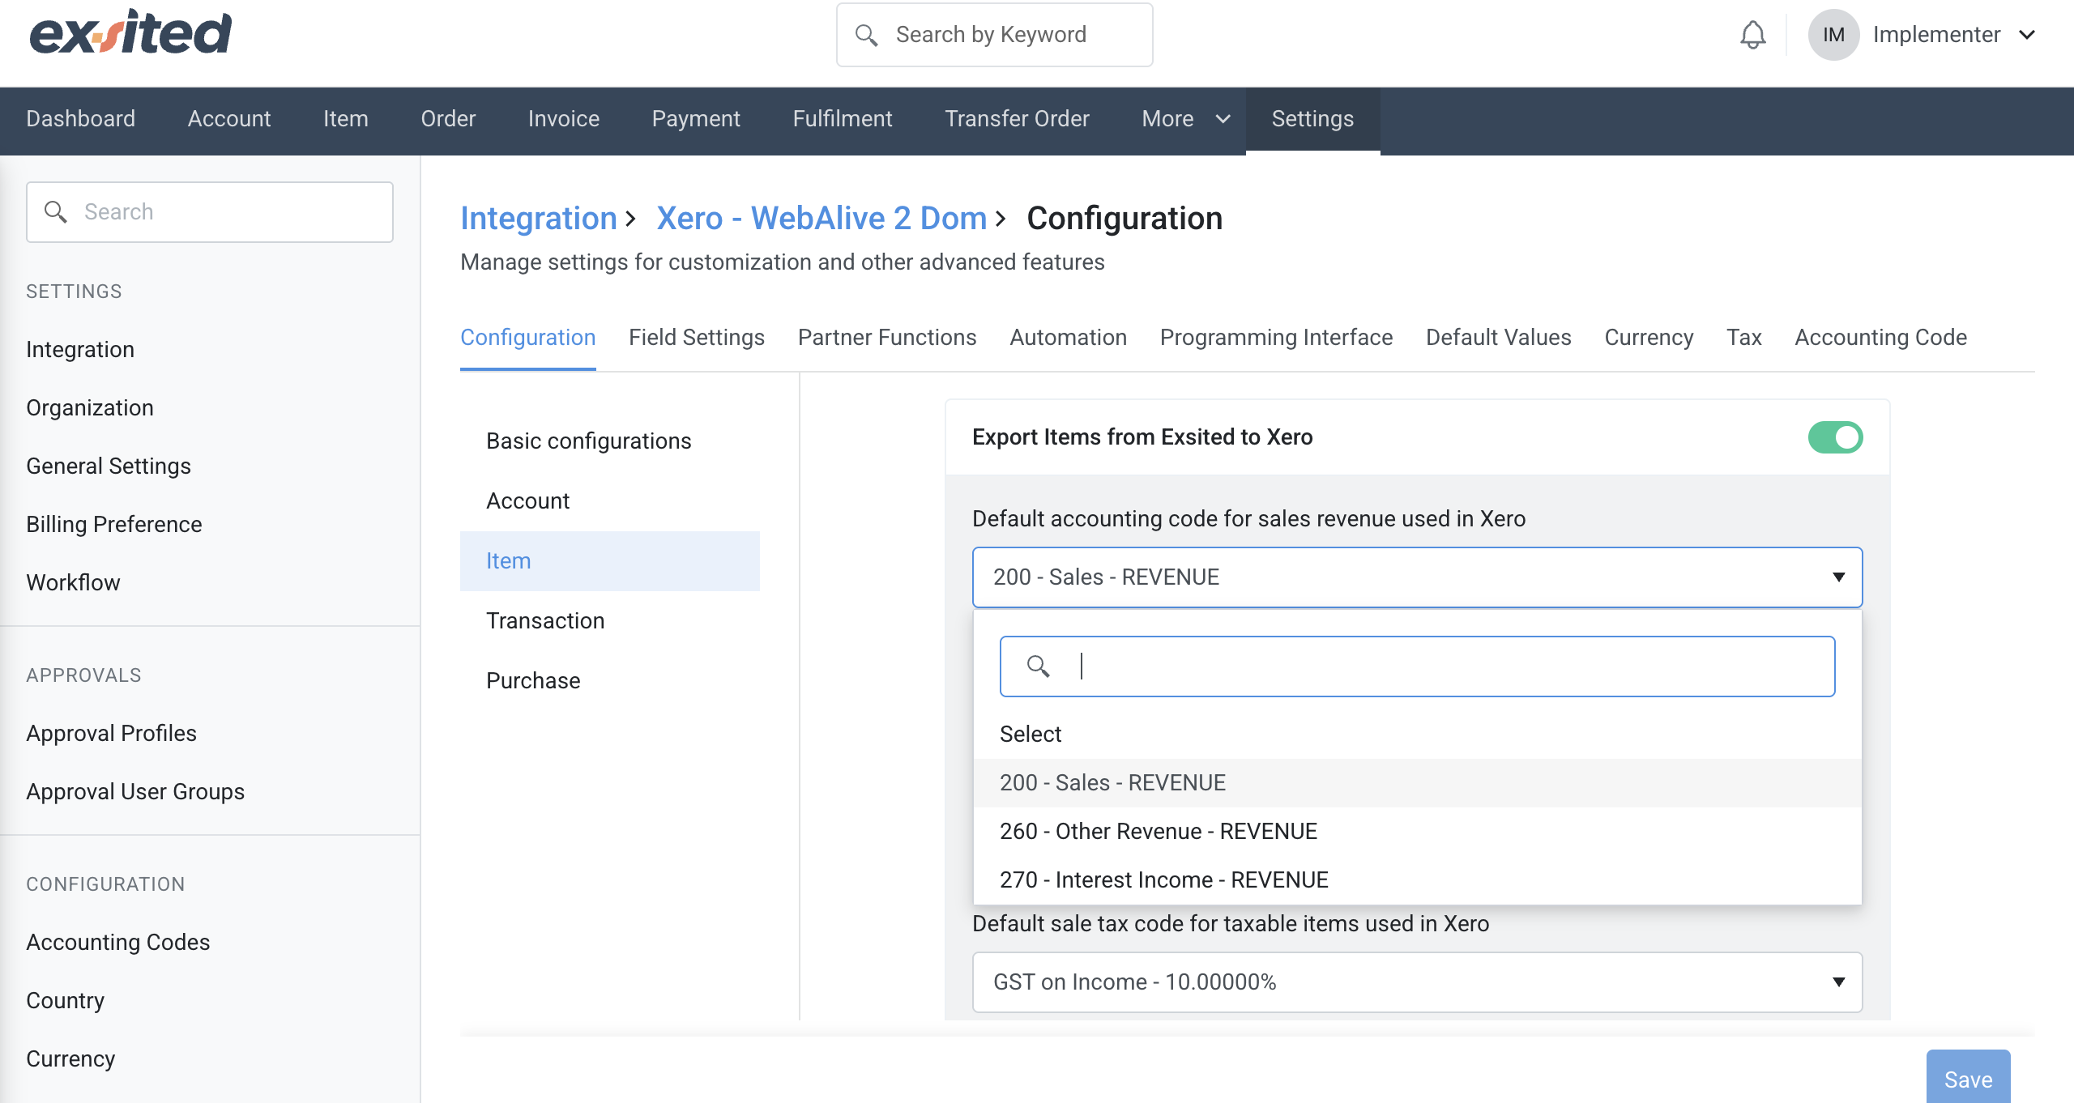Viewport: 2074px width, 1103px height.
Task: Click the IM user avatar
Action: (1833, 35)
